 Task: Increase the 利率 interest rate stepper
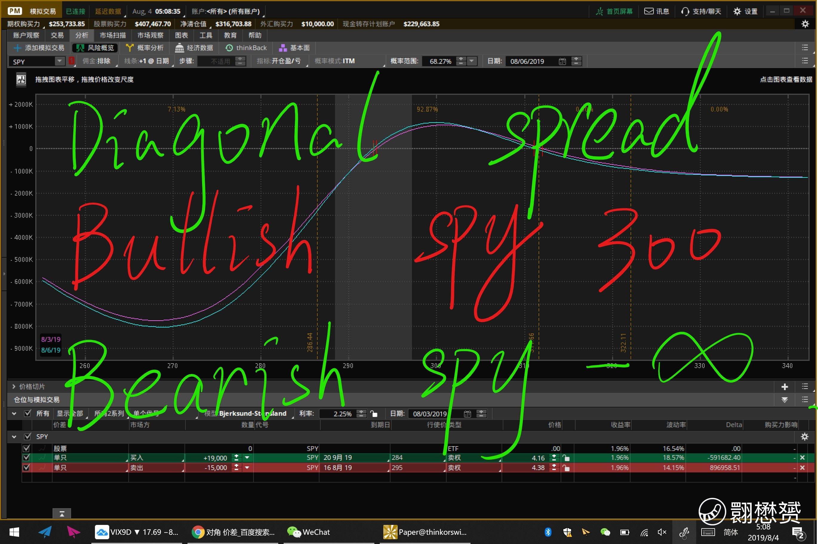click(362, 412)
